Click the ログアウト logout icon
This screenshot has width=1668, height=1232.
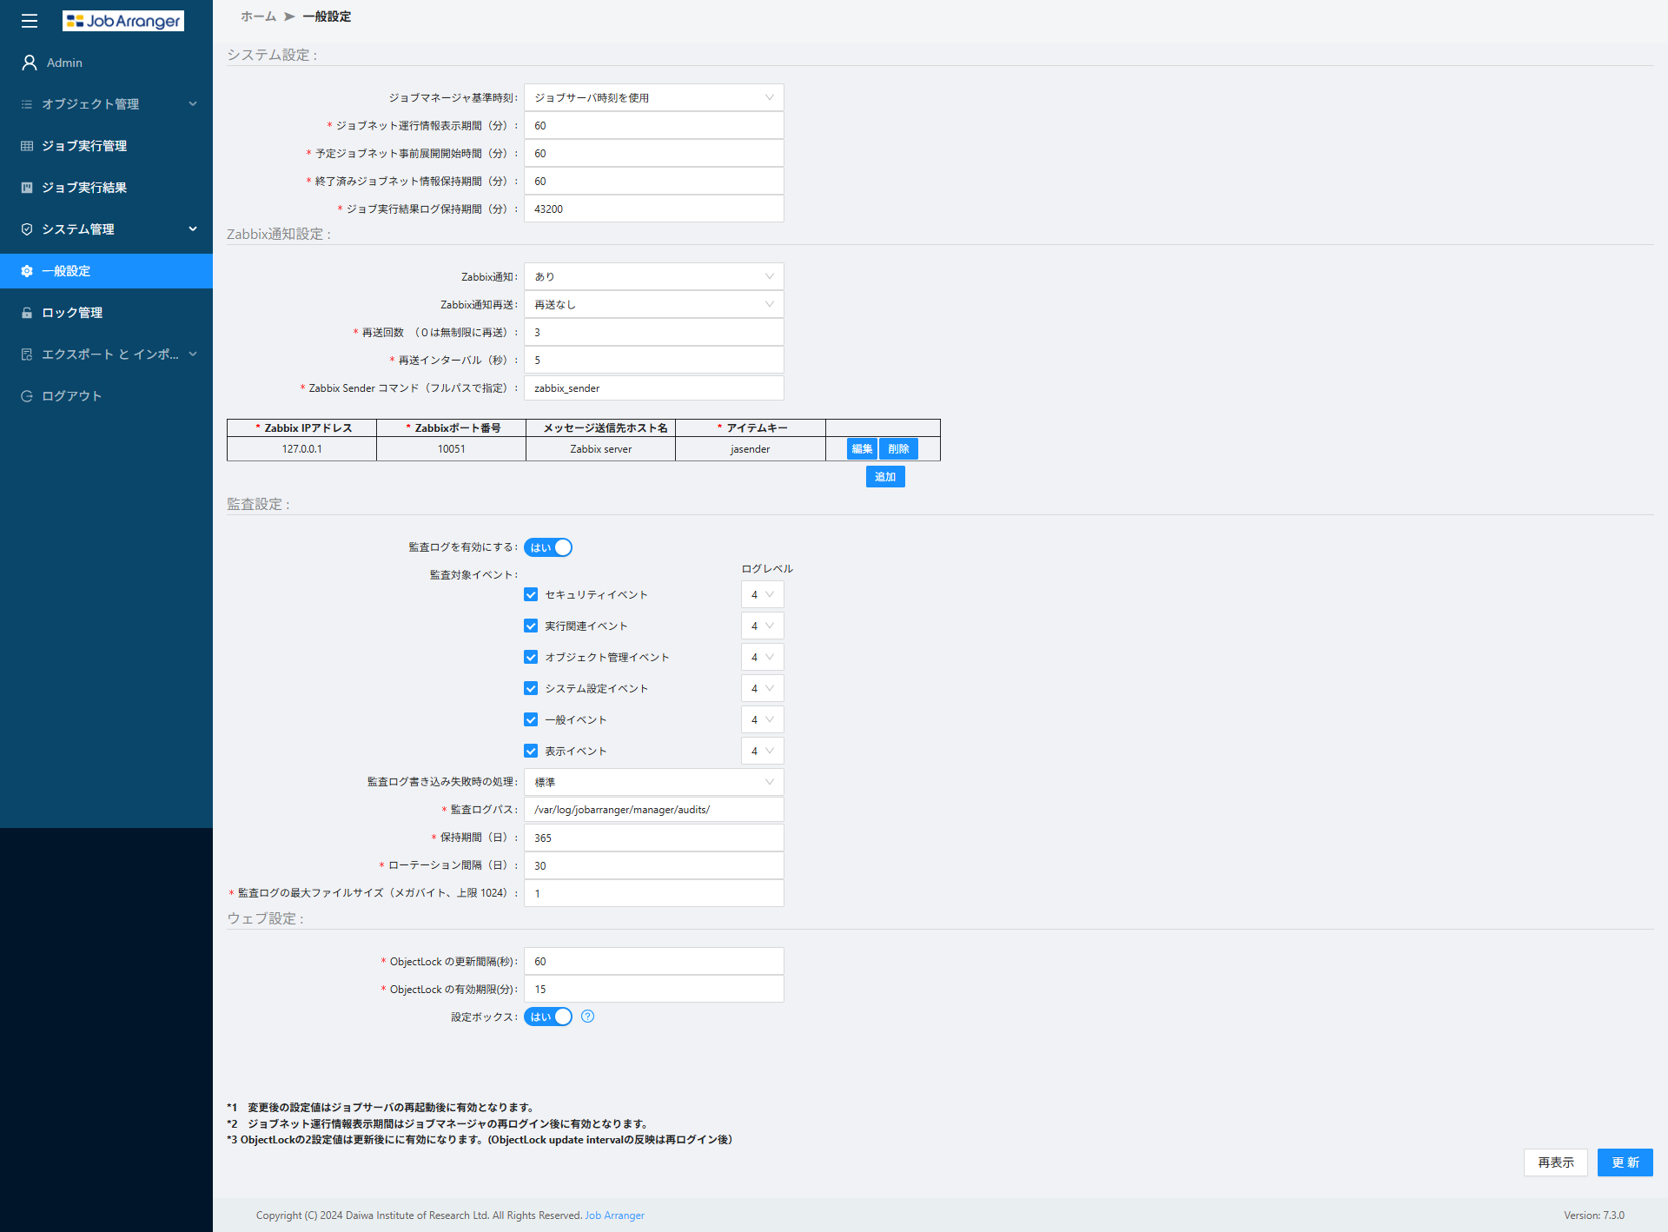pyautogui.click(x=27, y=396)
